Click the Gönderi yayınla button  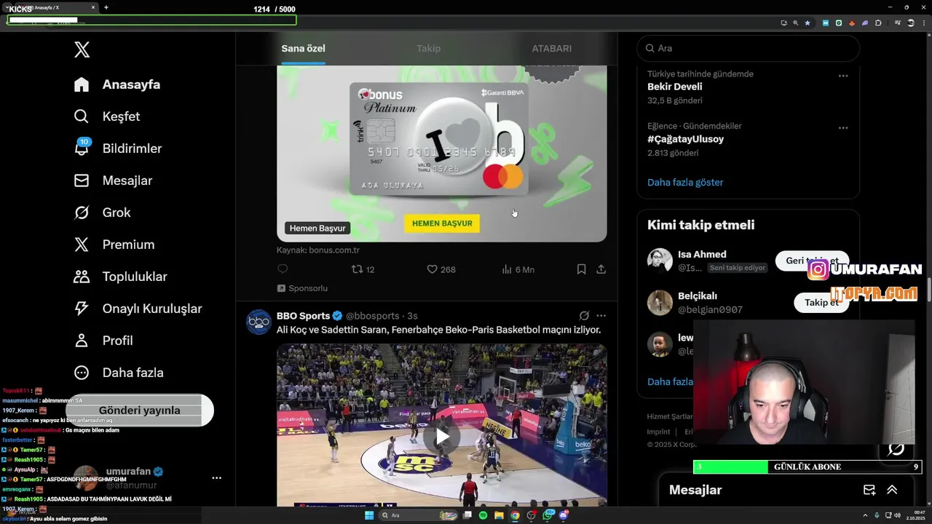click(139, 410)
